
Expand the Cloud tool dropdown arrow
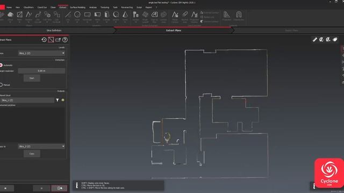click(x=10, y=22)
